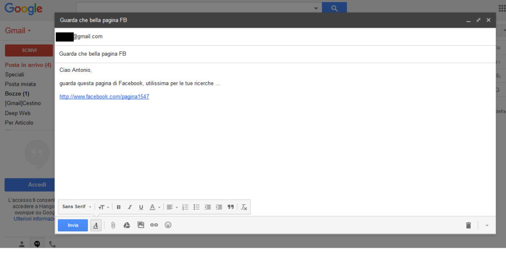This screenshot has height=265, width=506.
Task: Open the Deep Web label
Action: (x=18, y=113)
